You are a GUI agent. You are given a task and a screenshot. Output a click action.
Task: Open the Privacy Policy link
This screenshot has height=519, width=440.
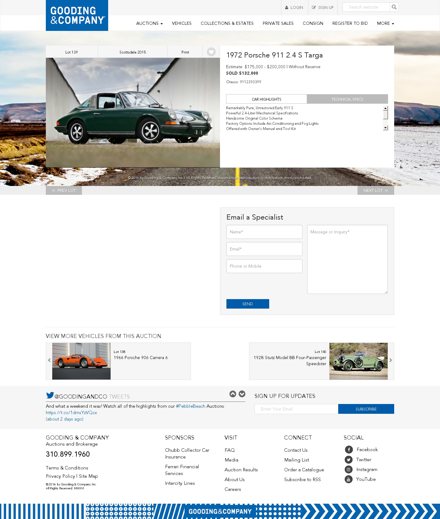(61, 476)
